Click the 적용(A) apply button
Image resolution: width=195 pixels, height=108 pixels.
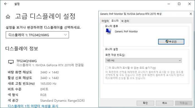184,103
